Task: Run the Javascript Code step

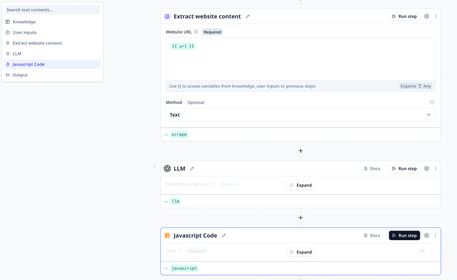Action: [404, 236]
